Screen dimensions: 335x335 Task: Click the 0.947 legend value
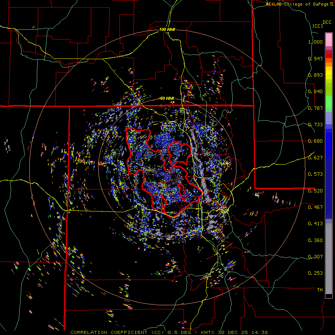pyautogui.click(x=315, y=58)
